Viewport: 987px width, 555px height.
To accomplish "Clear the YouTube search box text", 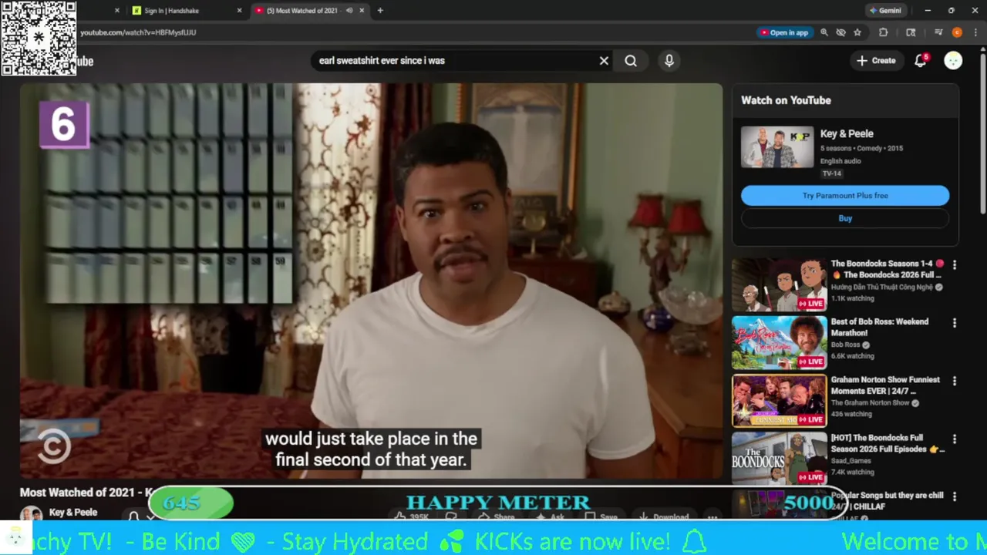I will (x=604, y=61).
